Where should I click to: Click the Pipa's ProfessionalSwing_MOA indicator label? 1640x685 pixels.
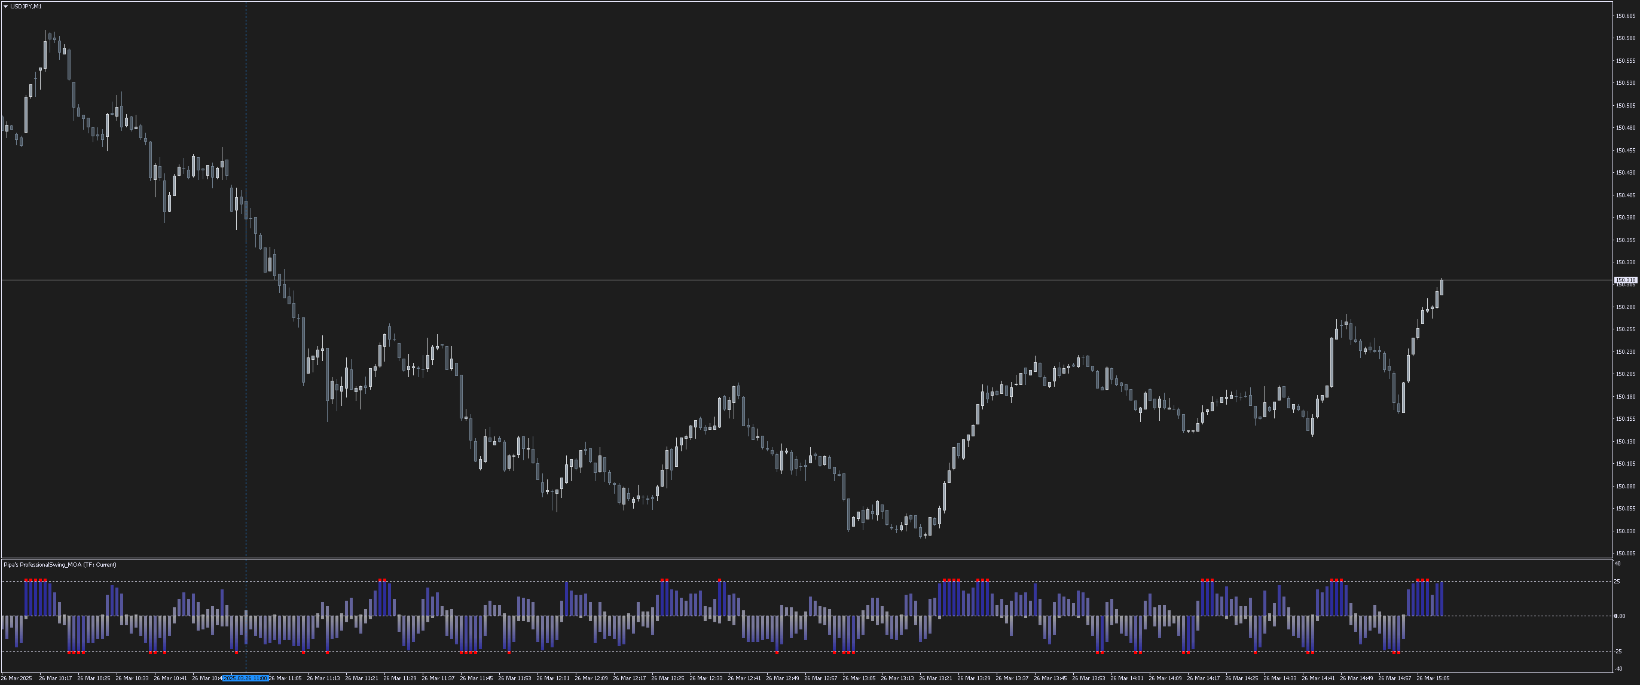point(60,565)
